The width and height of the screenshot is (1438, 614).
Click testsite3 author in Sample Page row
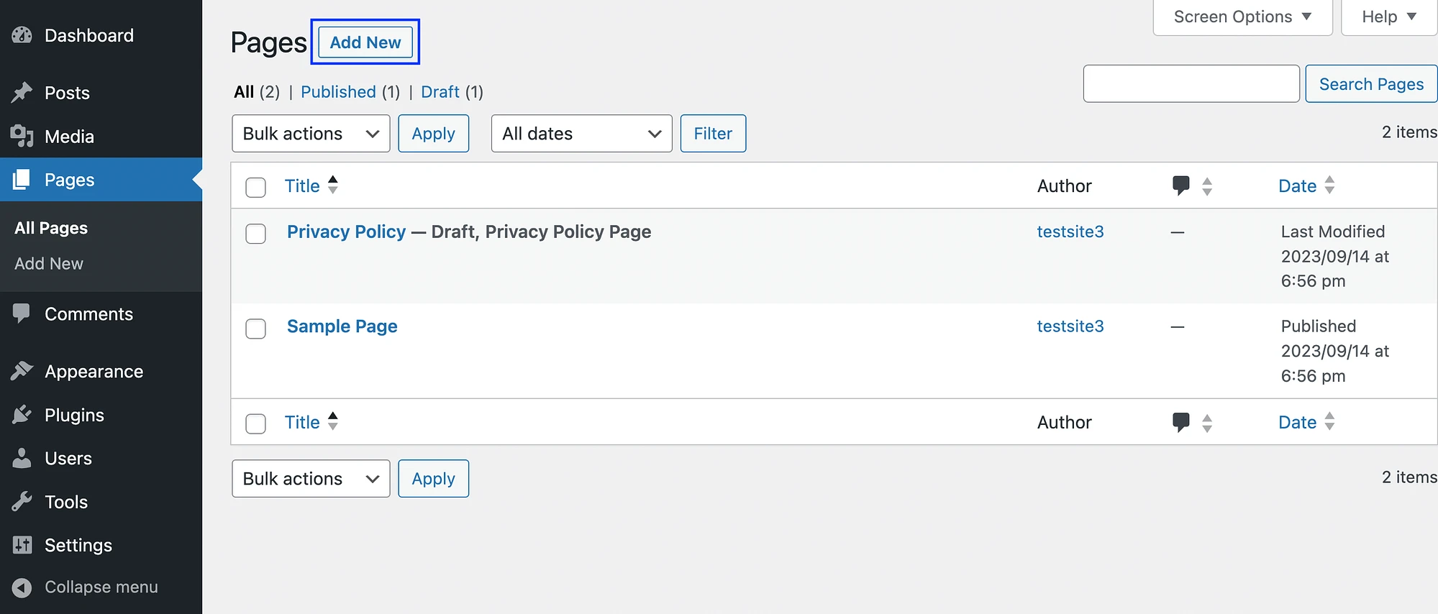coord(1070,326)
